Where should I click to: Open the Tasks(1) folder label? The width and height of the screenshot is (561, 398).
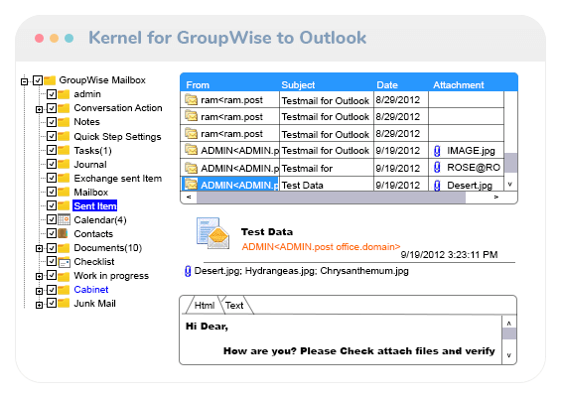click(92, 151)
